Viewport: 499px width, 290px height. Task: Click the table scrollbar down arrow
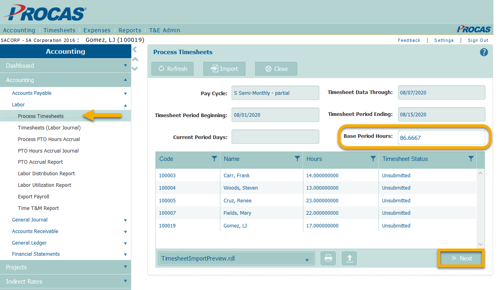tap(480, 244)
